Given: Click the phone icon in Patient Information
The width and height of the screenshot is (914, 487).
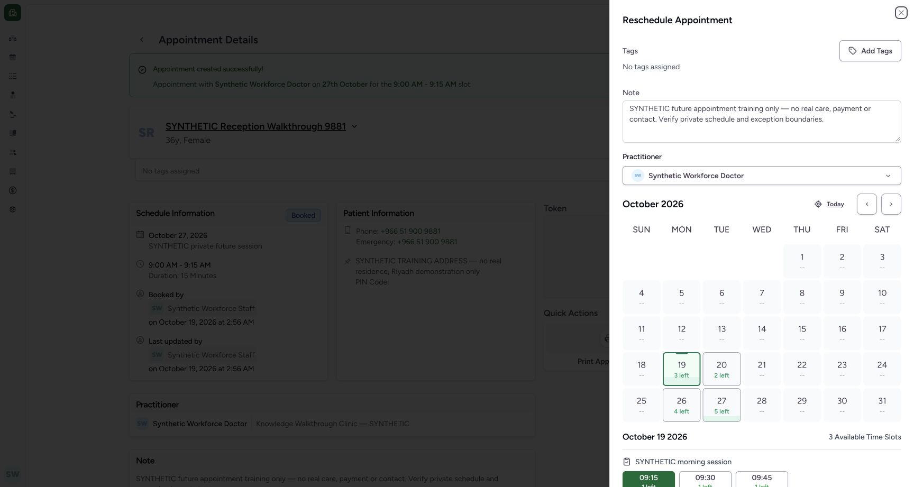Looking at the screenshot, I should tap(348, 230).
